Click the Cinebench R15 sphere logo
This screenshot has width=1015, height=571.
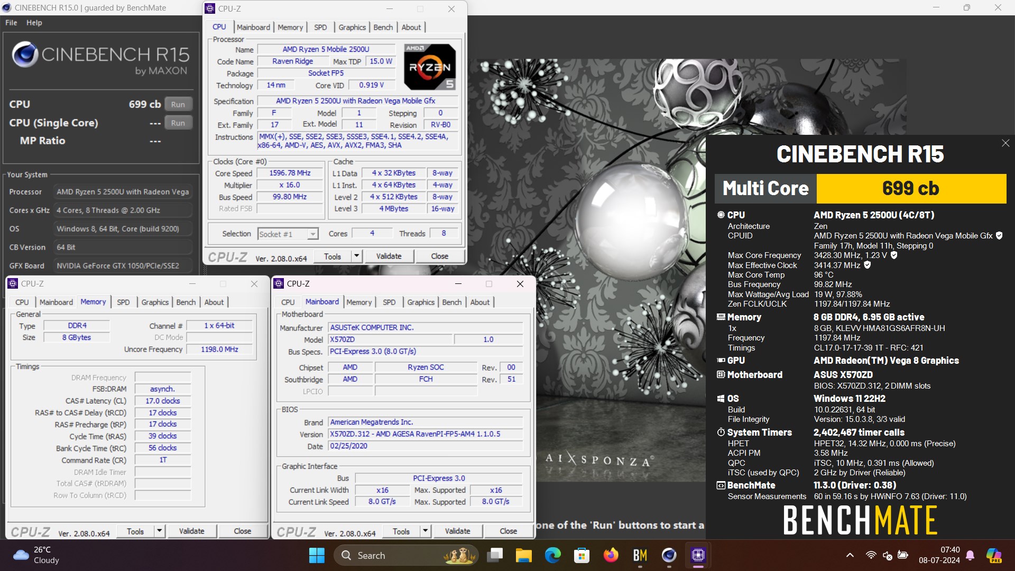(24, 54)
